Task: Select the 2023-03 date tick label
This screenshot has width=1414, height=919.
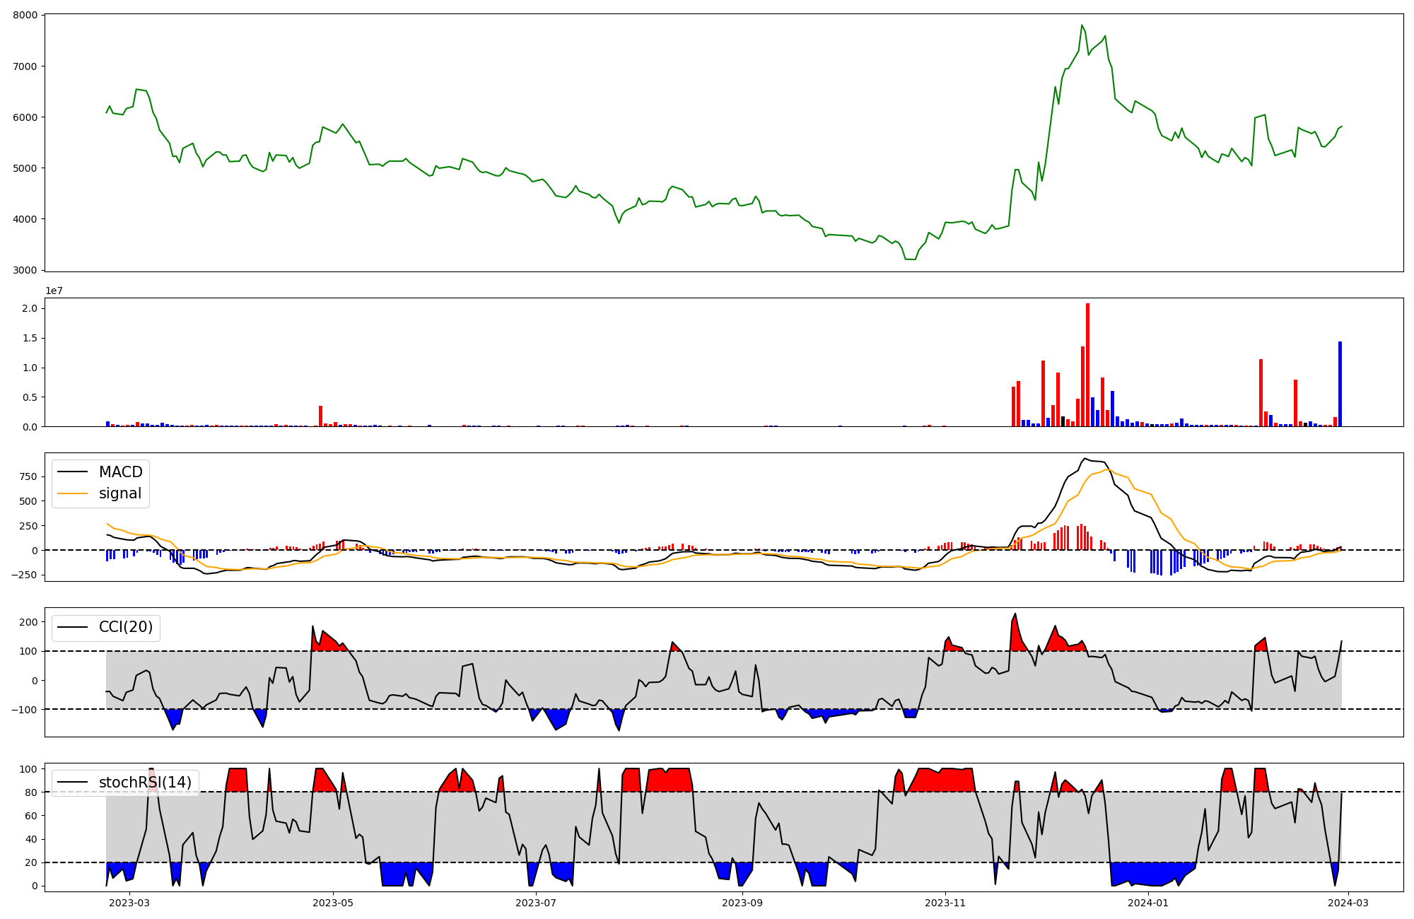Action: click(x=130, y=903)
